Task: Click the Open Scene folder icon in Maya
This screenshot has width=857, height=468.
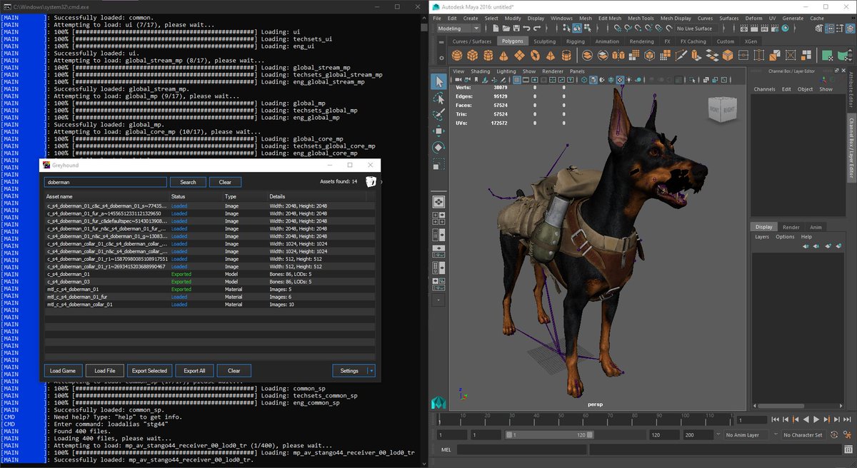Action: 506,29
